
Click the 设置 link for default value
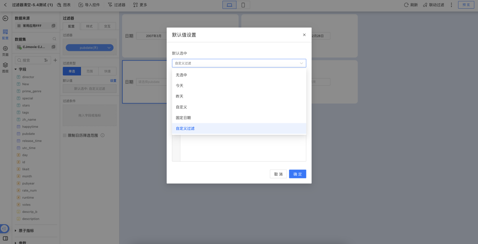[113, 81]
